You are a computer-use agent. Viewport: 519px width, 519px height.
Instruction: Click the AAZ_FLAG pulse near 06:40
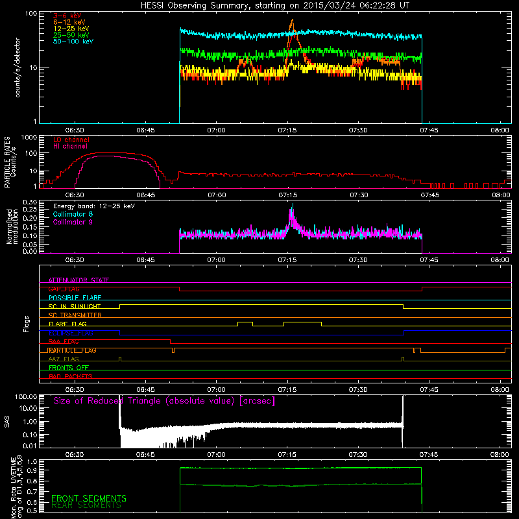120,359
